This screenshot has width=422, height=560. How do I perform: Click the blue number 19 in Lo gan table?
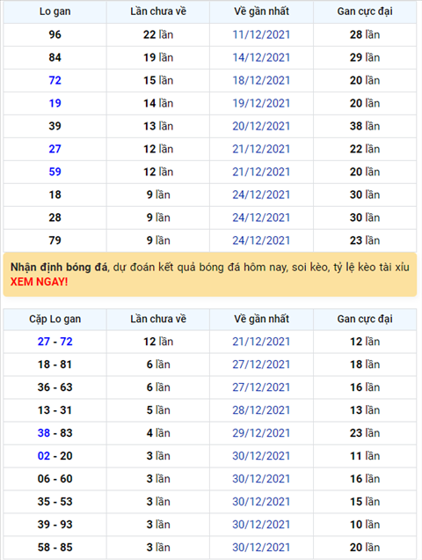pos(55,103)
